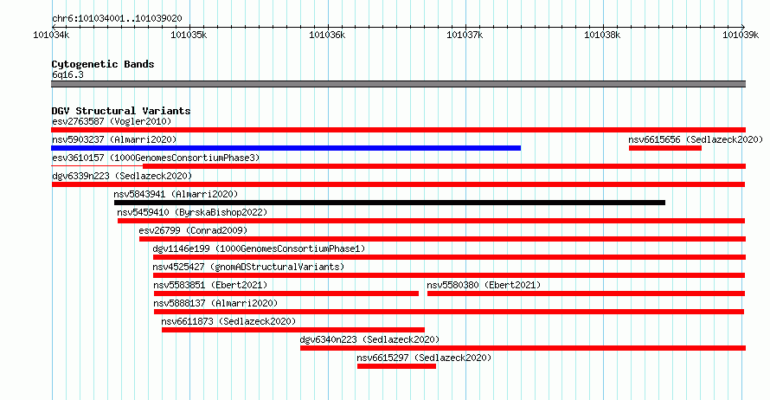Screen dimensions: 770x400
Task: Select the red nsv5888137 variant bar
Action: point(449,312)
